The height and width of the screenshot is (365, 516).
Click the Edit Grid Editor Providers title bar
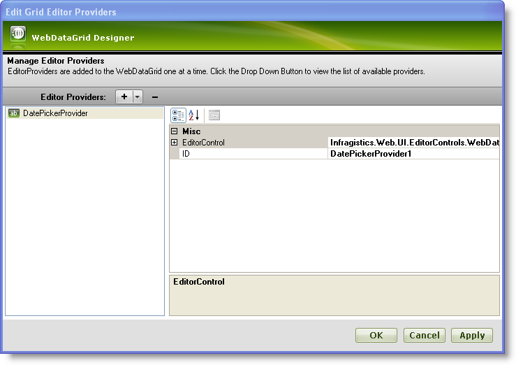[x=252, y=12]
